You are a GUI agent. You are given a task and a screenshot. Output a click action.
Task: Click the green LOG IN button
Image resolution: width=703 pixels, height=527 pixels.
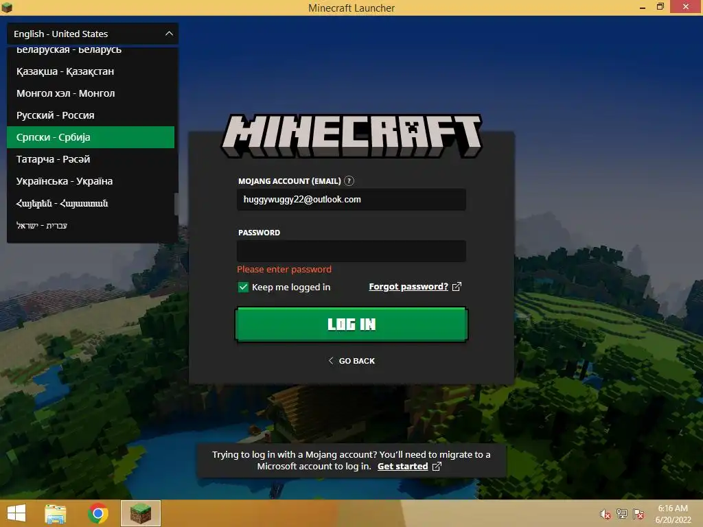coord(351,324)
